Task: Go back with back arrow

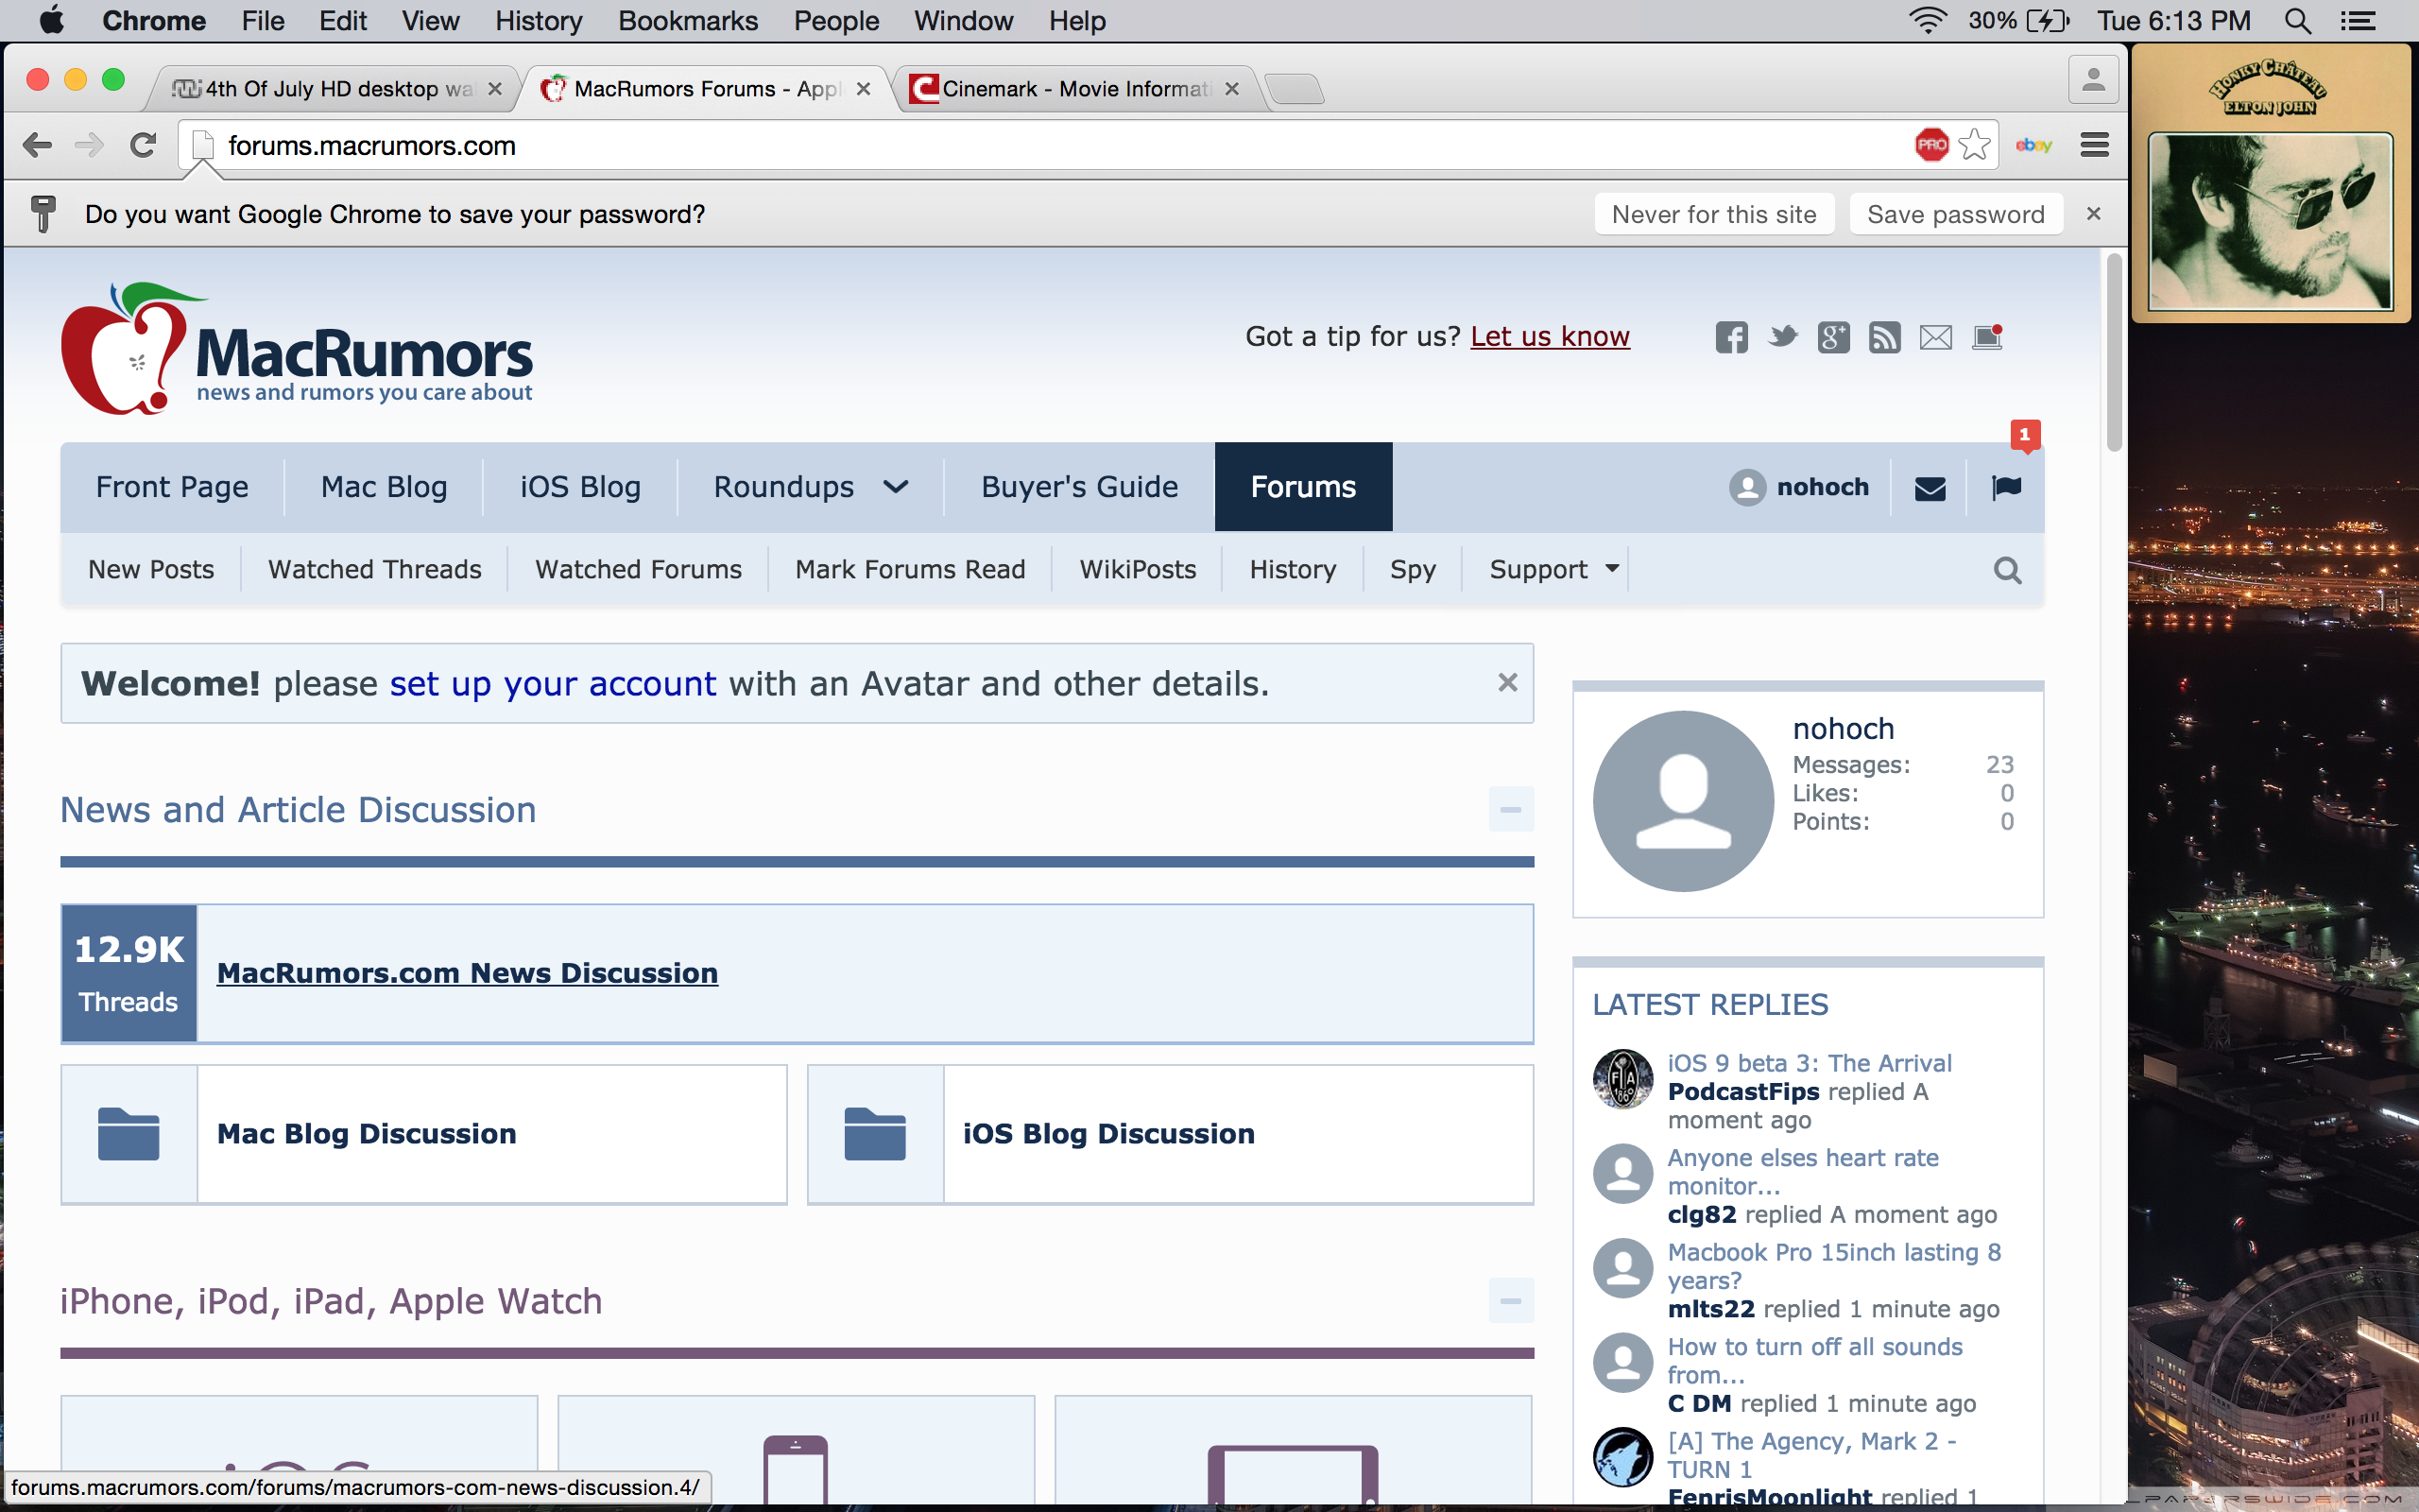Action: pyautogui.click(x=37, y=145)
